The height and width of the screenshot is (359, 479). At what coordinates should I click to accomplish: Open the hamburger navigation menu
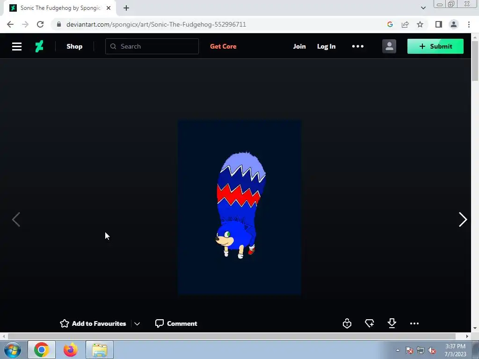pos(17,46)
